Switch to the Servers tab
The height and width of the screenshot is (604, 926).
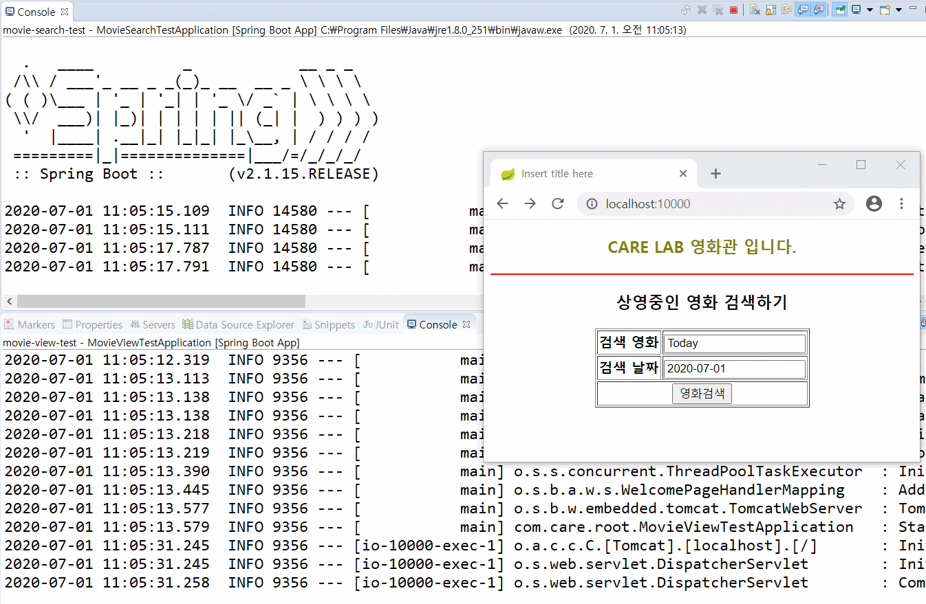click(152, 324)
